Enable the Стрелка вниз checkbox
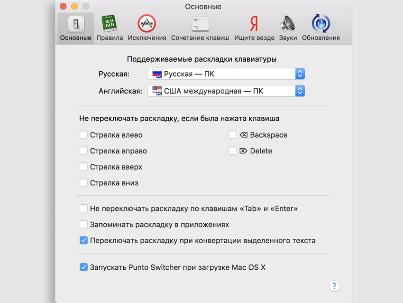Image resolution: width=403 pixels, height=303 pixels. coord(83,182)
